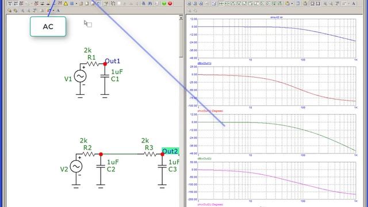368x207 pixels.
Task: Click the red circle stop icon
Action: pos(170,3)
